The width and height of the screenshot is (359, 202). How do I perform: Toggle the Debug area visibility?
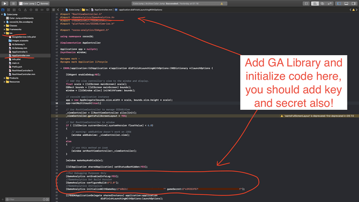click(x=347, y=4)
